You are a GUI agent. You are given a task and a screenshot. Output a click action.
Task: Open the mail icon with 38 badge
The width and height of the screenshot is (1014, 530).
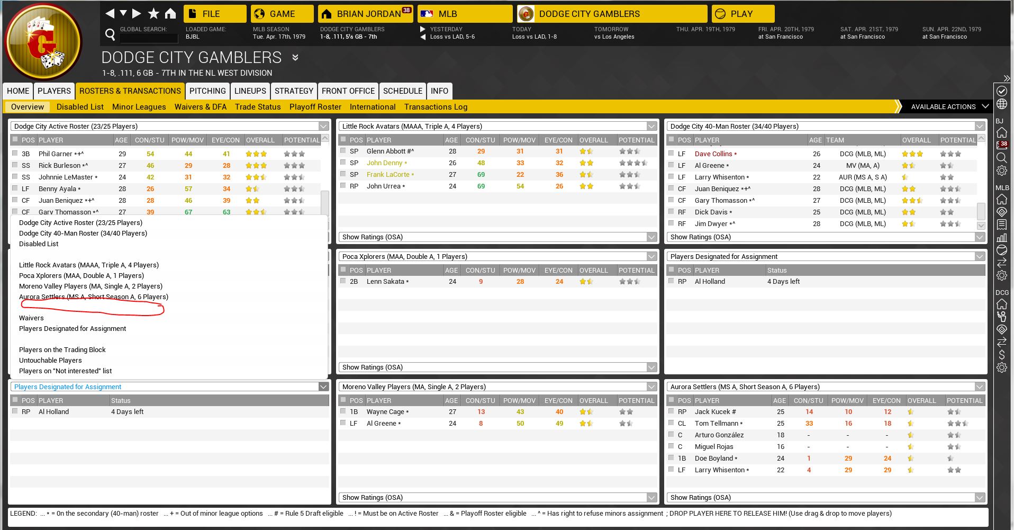1002,145
